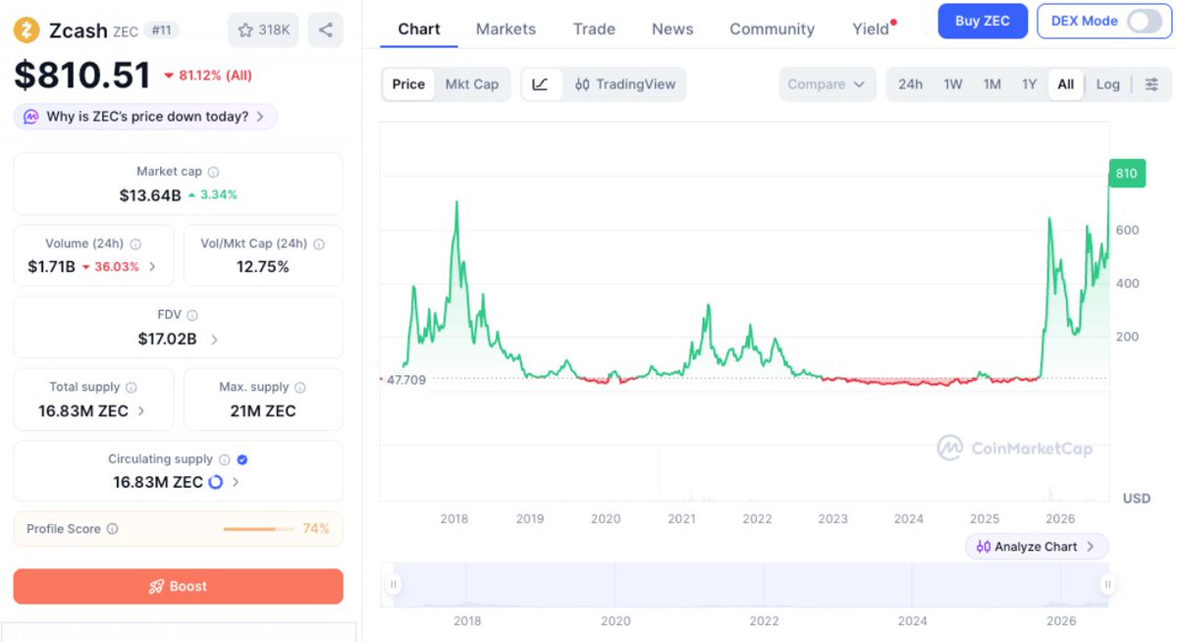Click the share icon next to watchlist

(325, 30)
